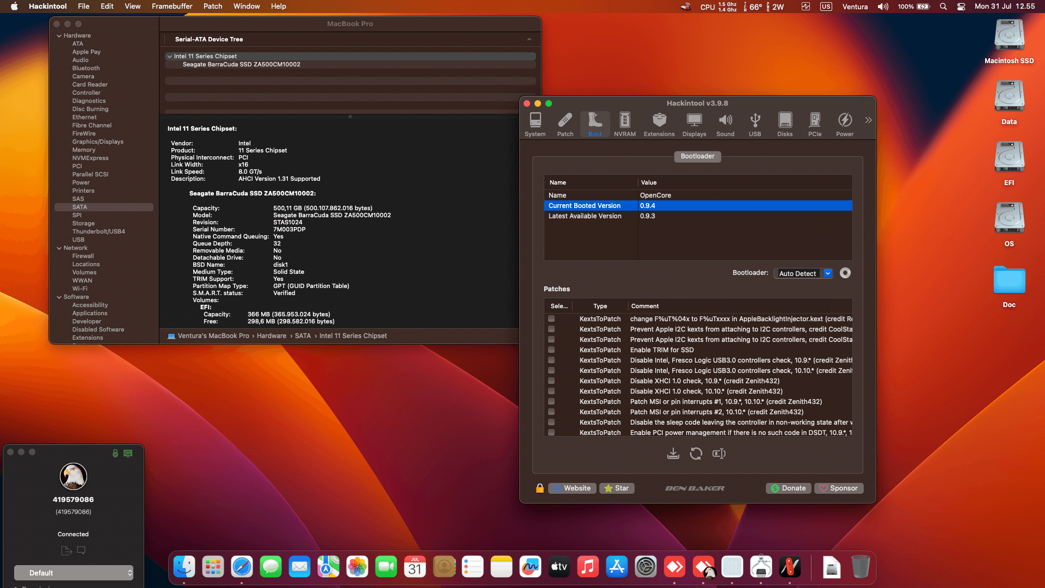Open Finder from the Dock
Viewport: 1045px width, 588px height.
click(185, 567)
